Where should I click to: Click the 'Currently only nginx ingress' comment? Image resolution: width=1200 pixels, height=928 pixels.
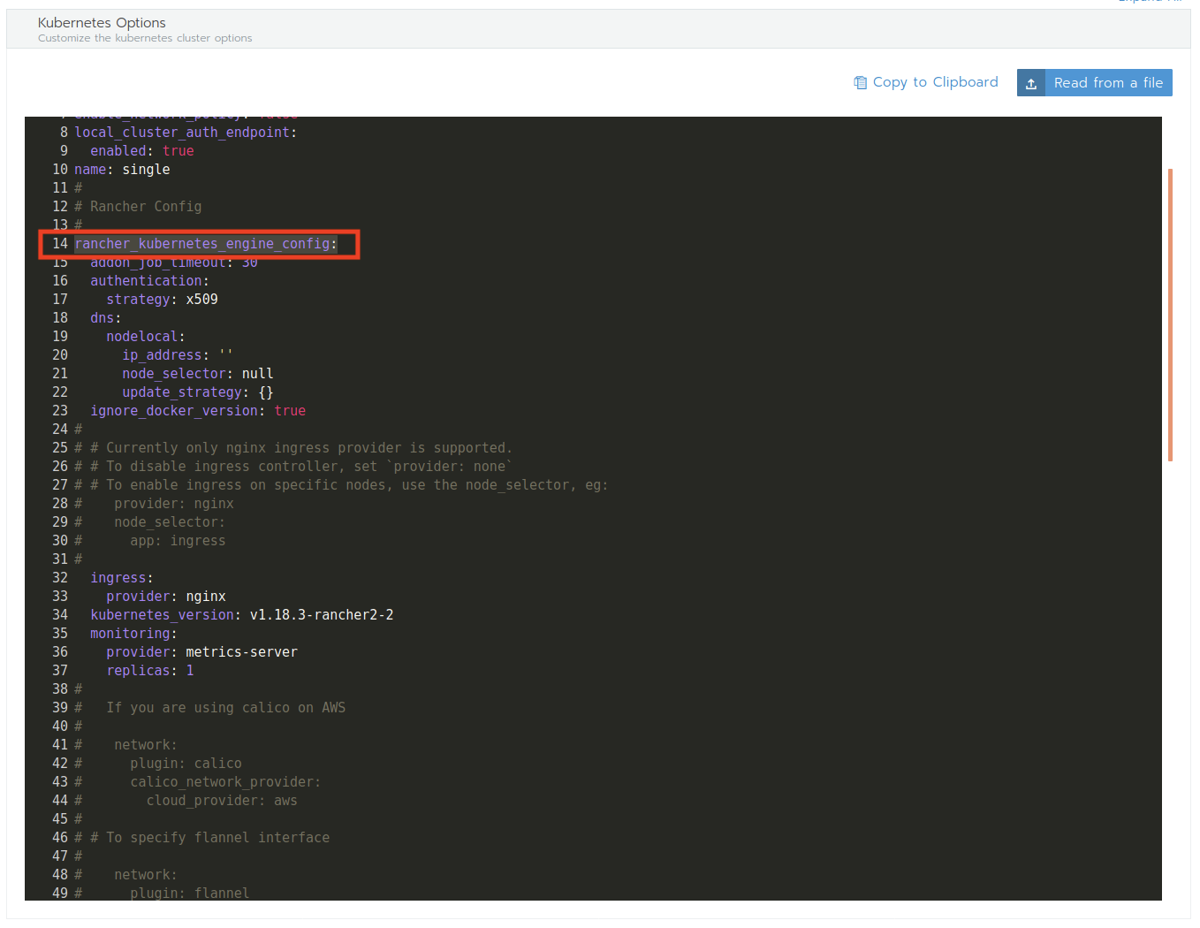pos(293,448)
